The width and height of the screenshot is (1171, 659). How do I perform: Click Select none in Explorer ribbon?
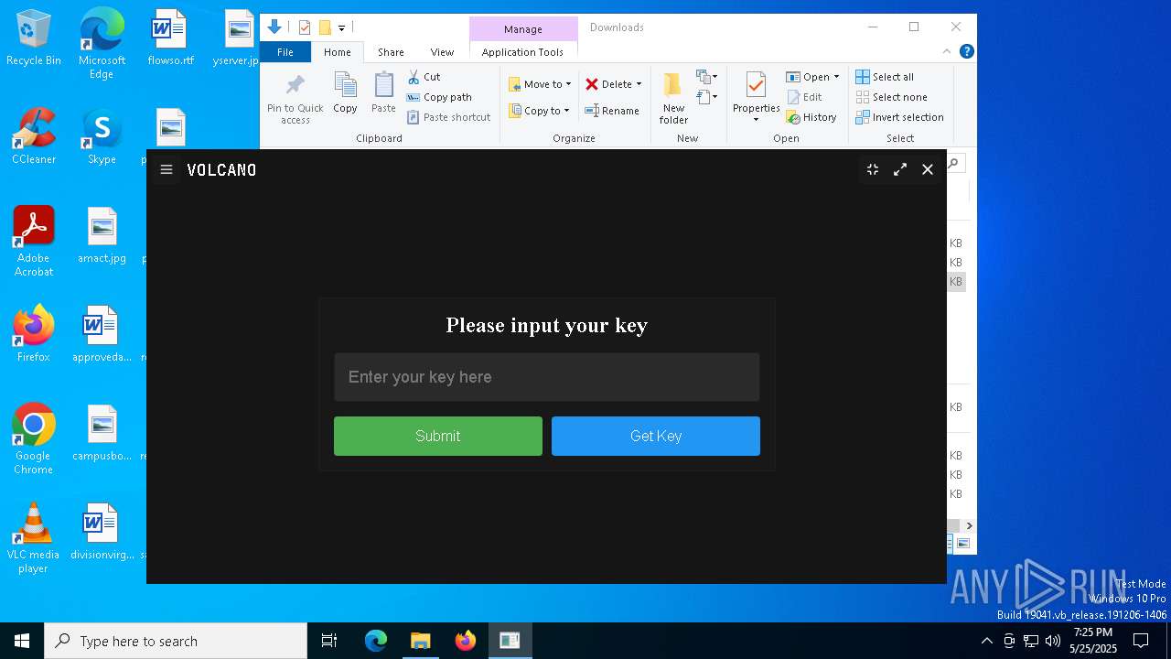[891, 97]
